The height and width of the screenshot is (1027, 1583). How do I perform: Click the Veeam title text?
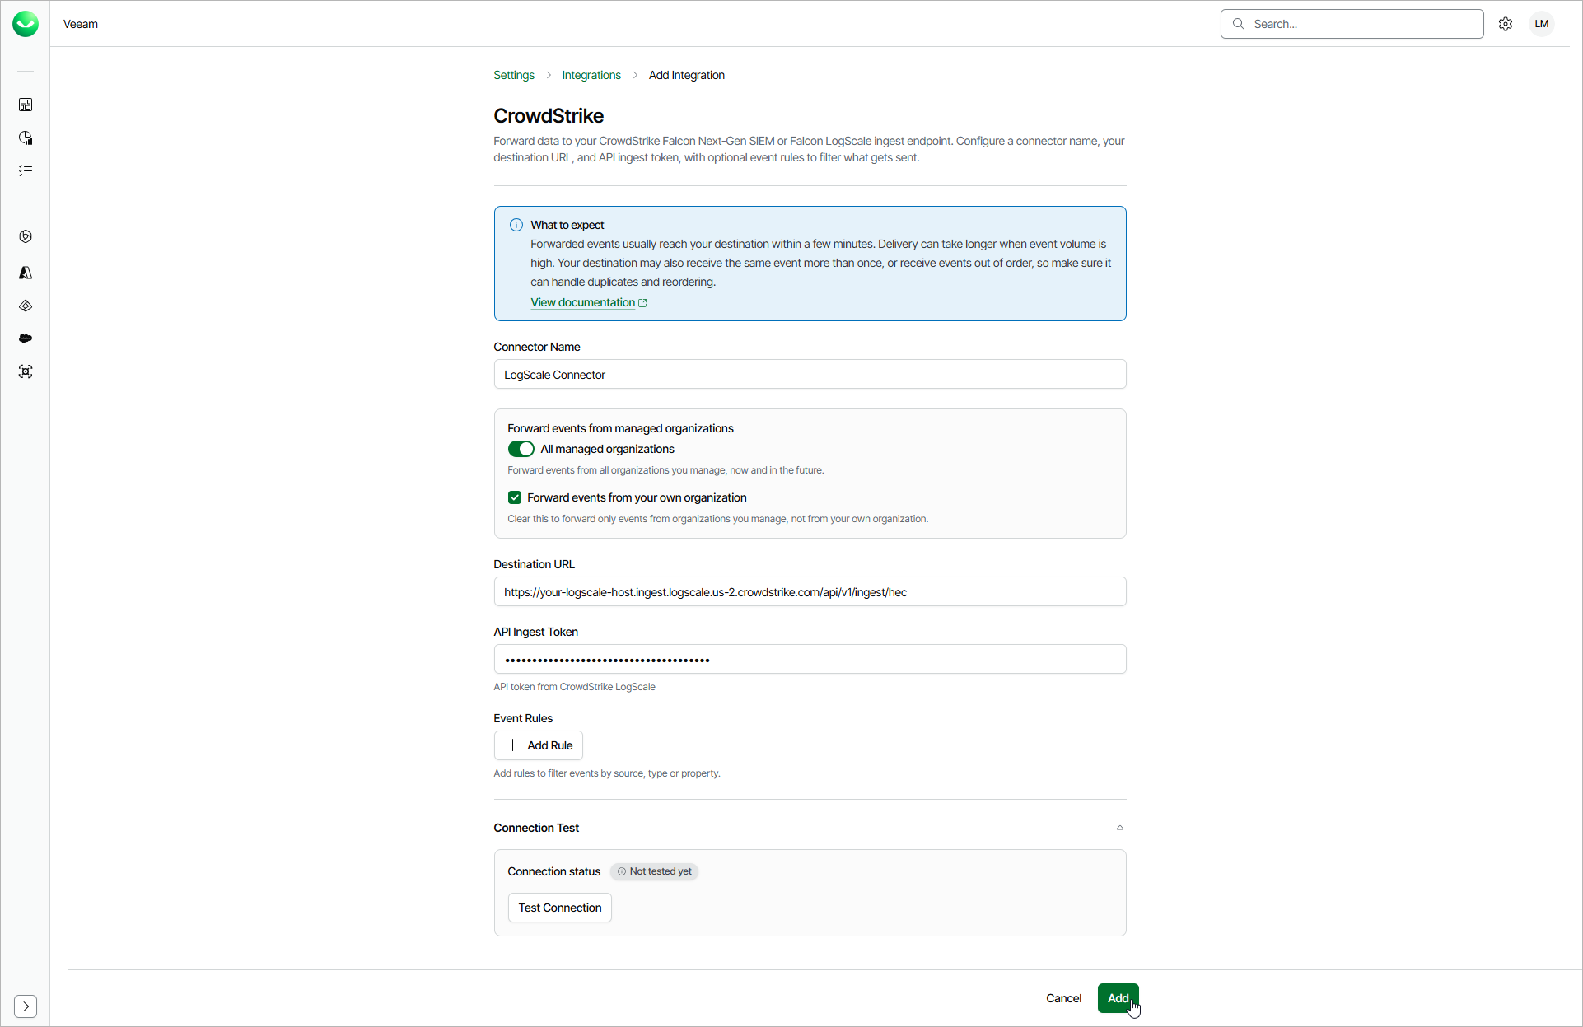point(81,24)
